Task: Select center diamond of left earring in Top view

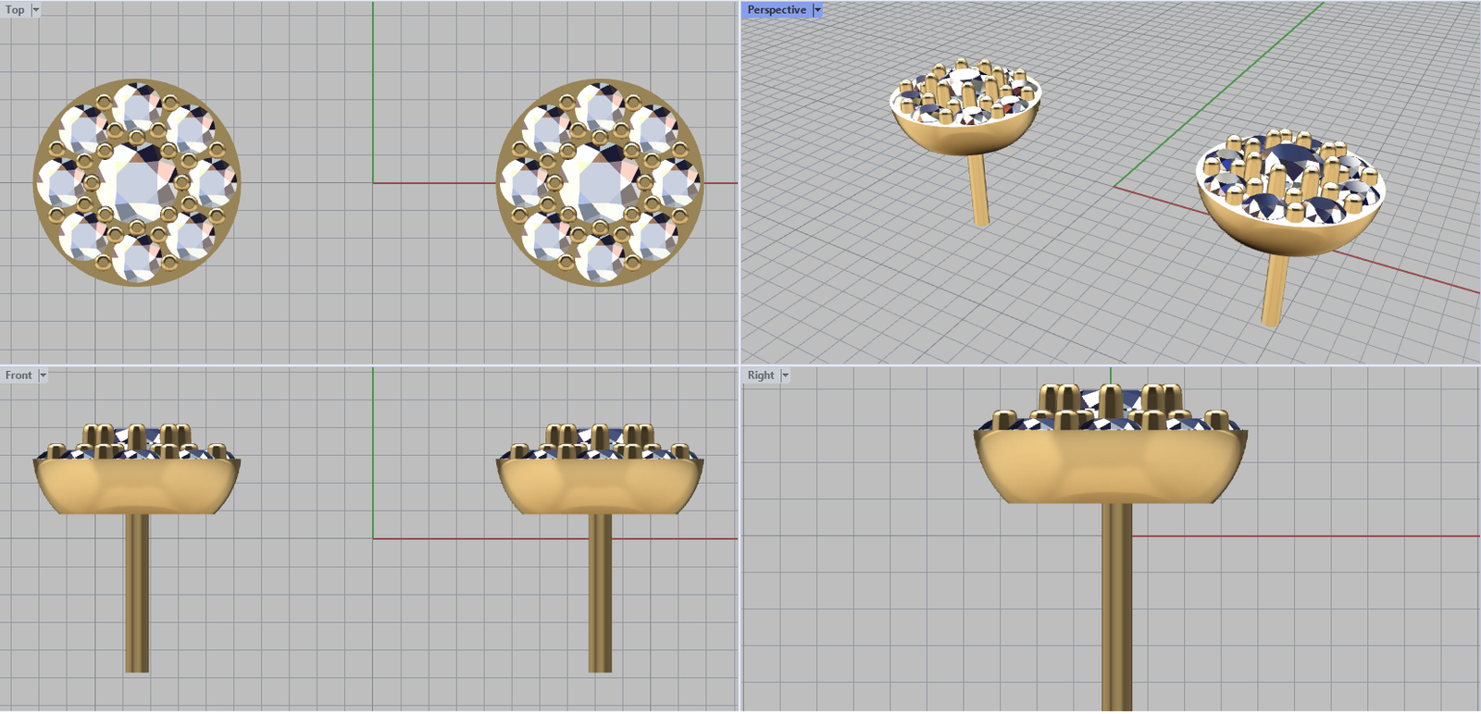Action: [136, 182]
